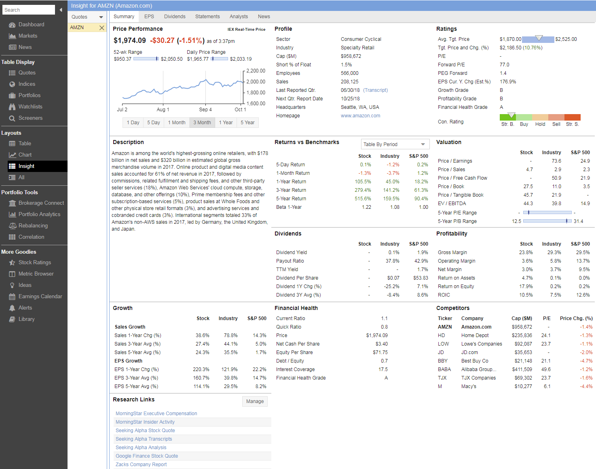Open Correlation grid icon
This screenshot has height=469, width=596.
tap(12, 237)
